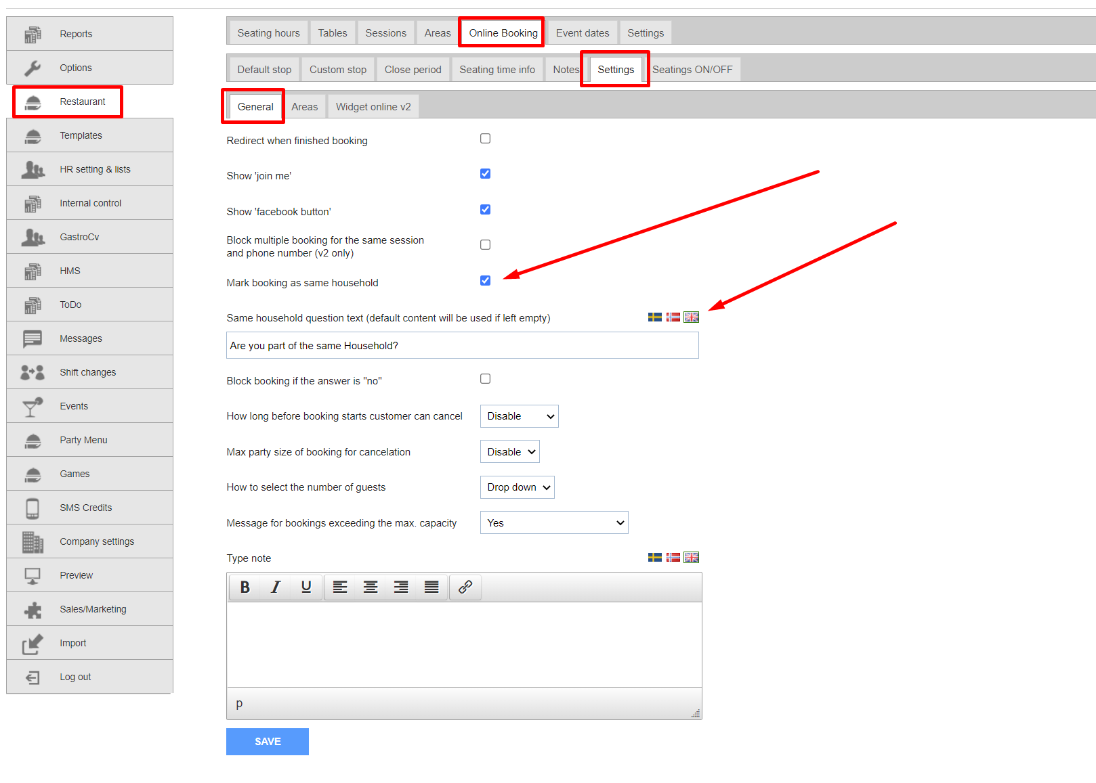The width and height of the screenshot is (1096, 783).
Task: Expand the number of guests selection dropdown
Action: pos(518,487)
